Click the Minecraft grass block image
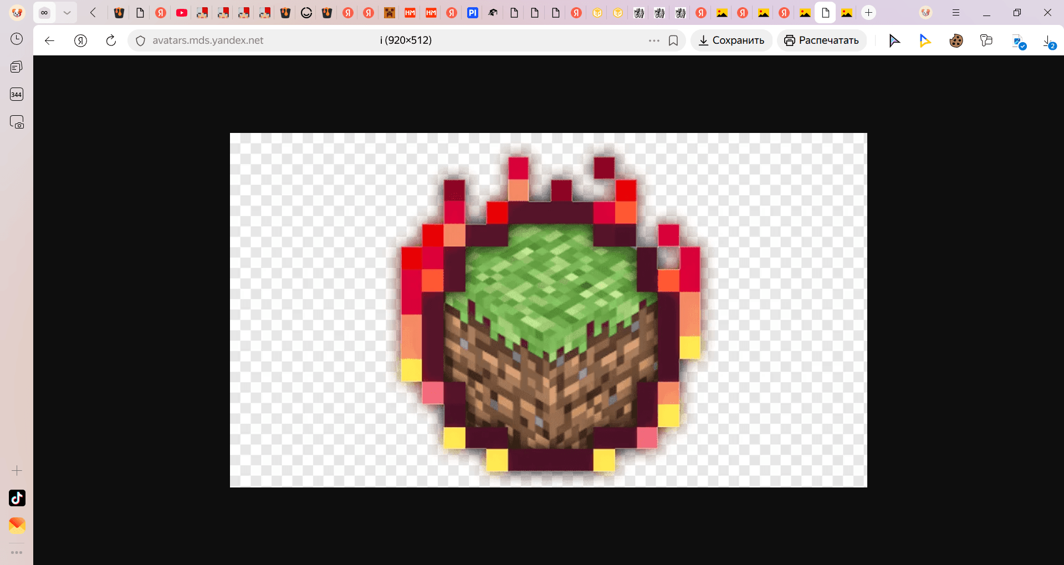This screenshot has width=1064, height=565. pyautogui.click(x=549, y=310)
